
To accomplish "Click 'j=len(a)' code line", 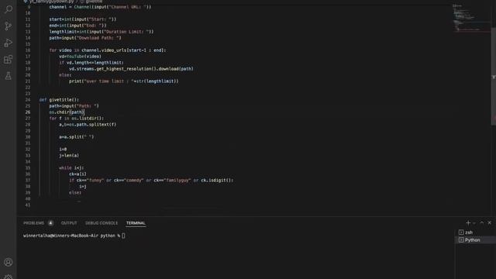I will pos(69,156).
